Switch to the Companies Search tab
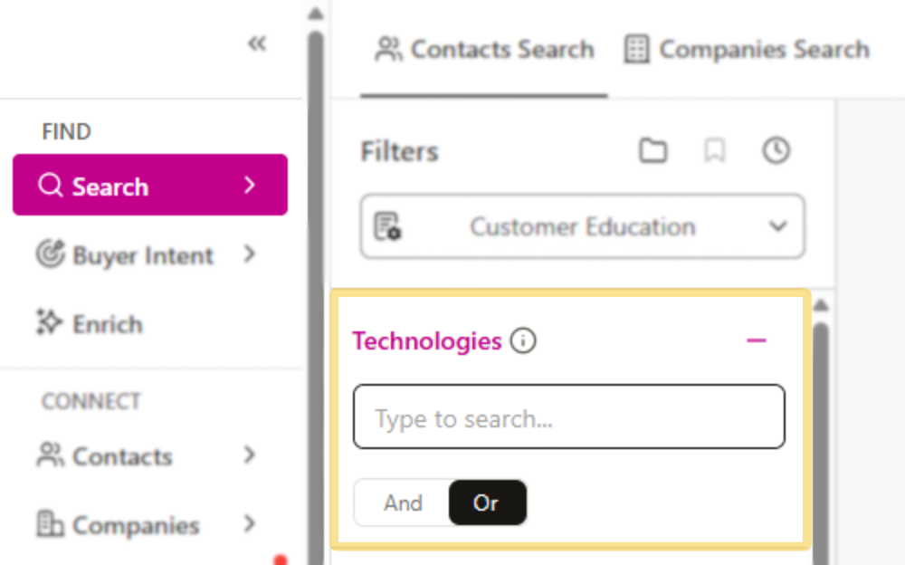The height and width of the screenshot is (565, 905). click(746, 50)
